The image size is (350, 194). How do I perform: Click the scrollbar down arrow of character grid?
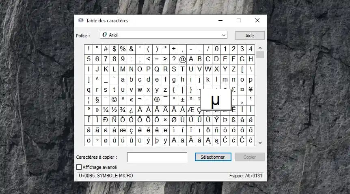pos(260,143)
